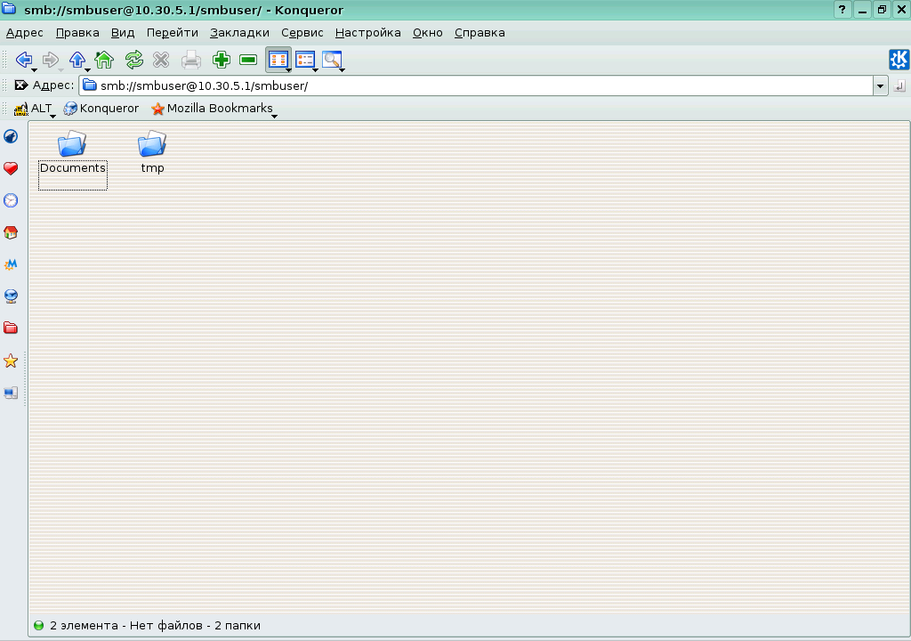911x641 pixels.
Task: Decrease icon size with green minus icon
Action: [246, 59]
